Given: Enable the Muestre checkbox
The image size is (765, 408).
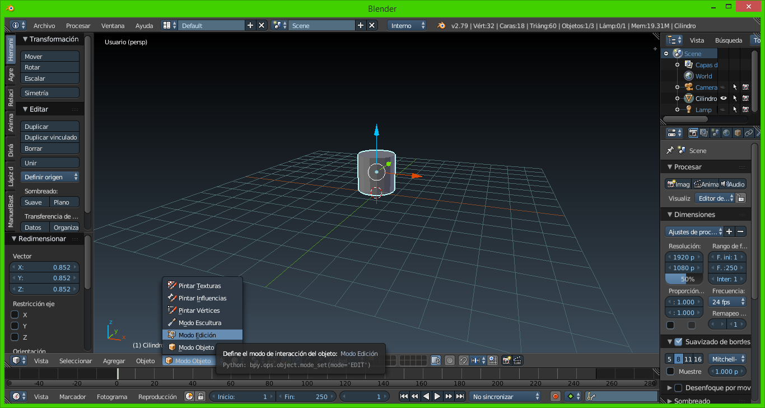Looking at the screenshot, I should (x=670, y=372).
